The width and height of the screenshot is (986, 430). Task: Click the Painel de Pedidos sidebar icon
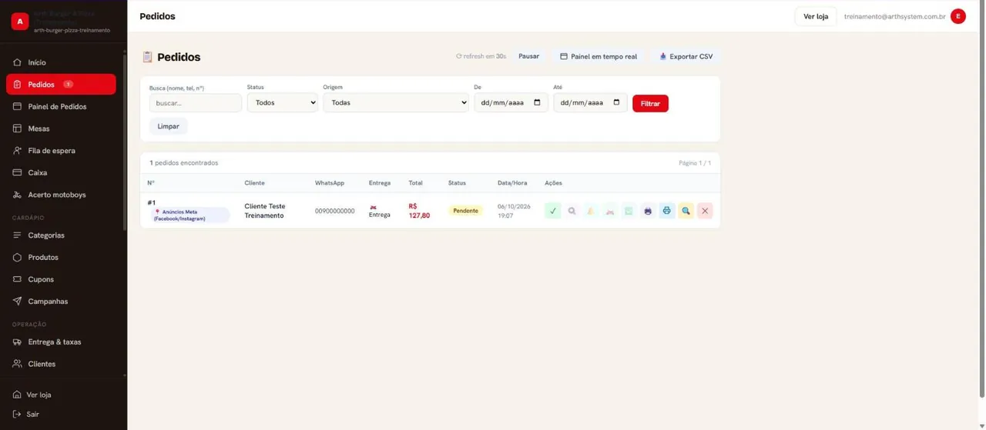(17, 106)
